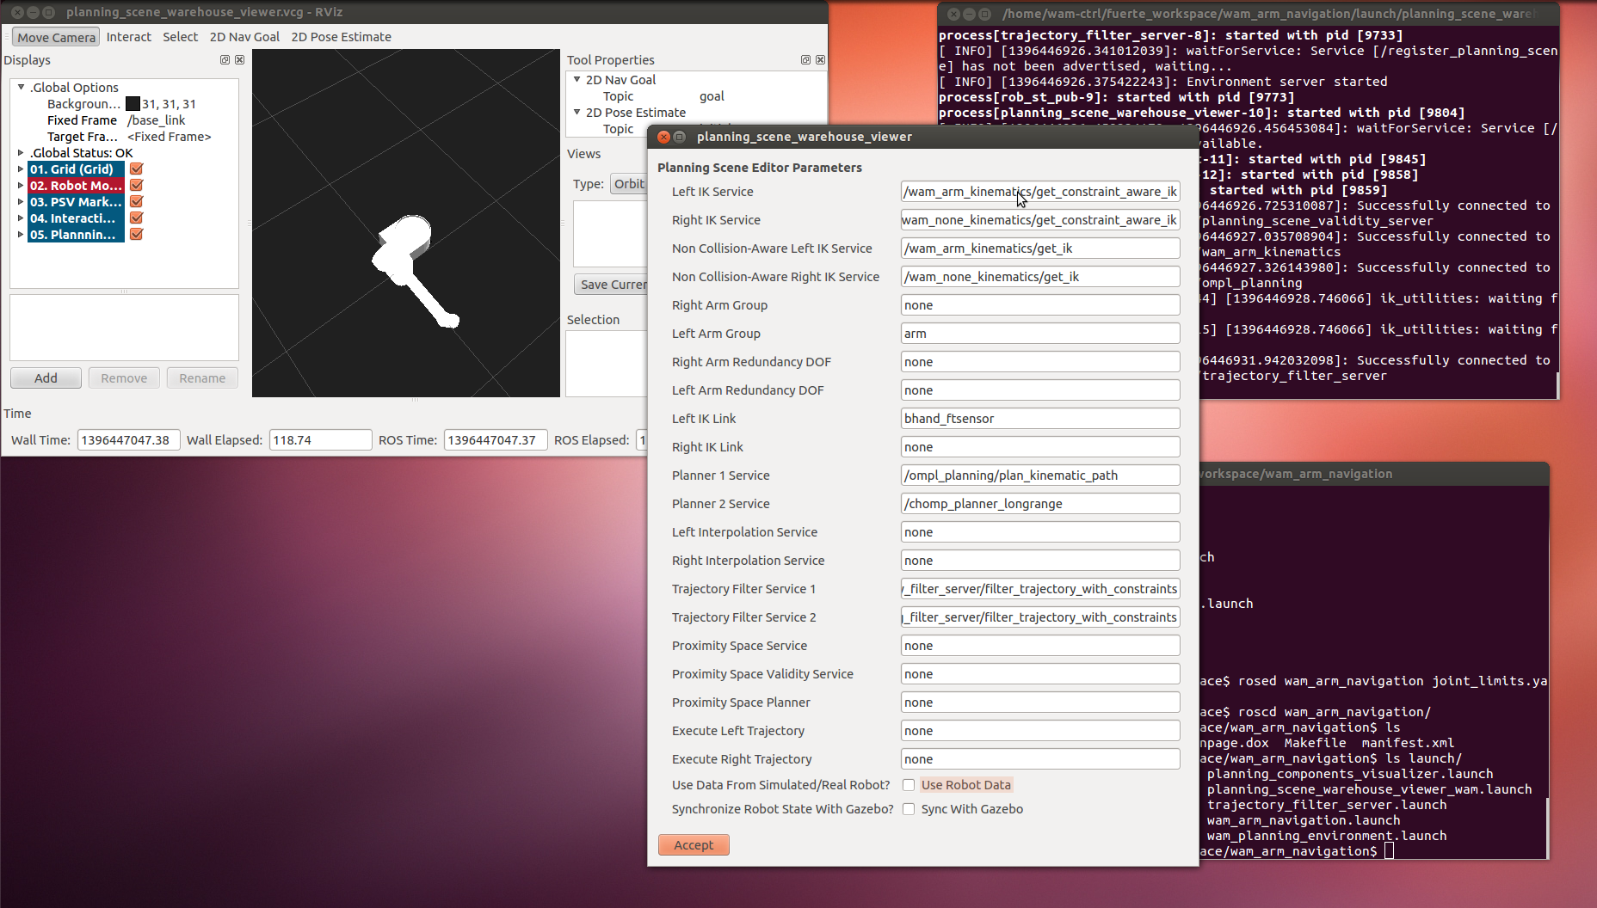
Task: Close the planning_scene_warehouse_viewer dialog
Action: 663,137
